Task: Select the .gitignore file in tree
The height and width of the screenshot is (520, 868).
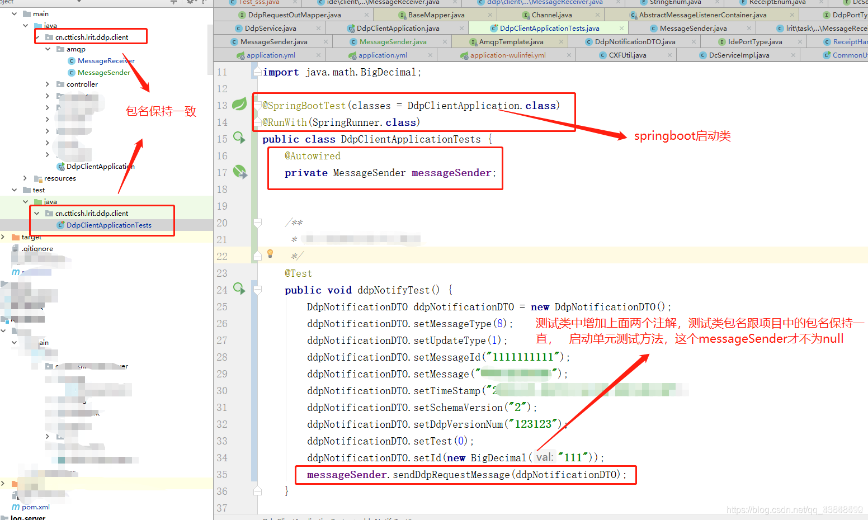Action: tap(37, 249)
